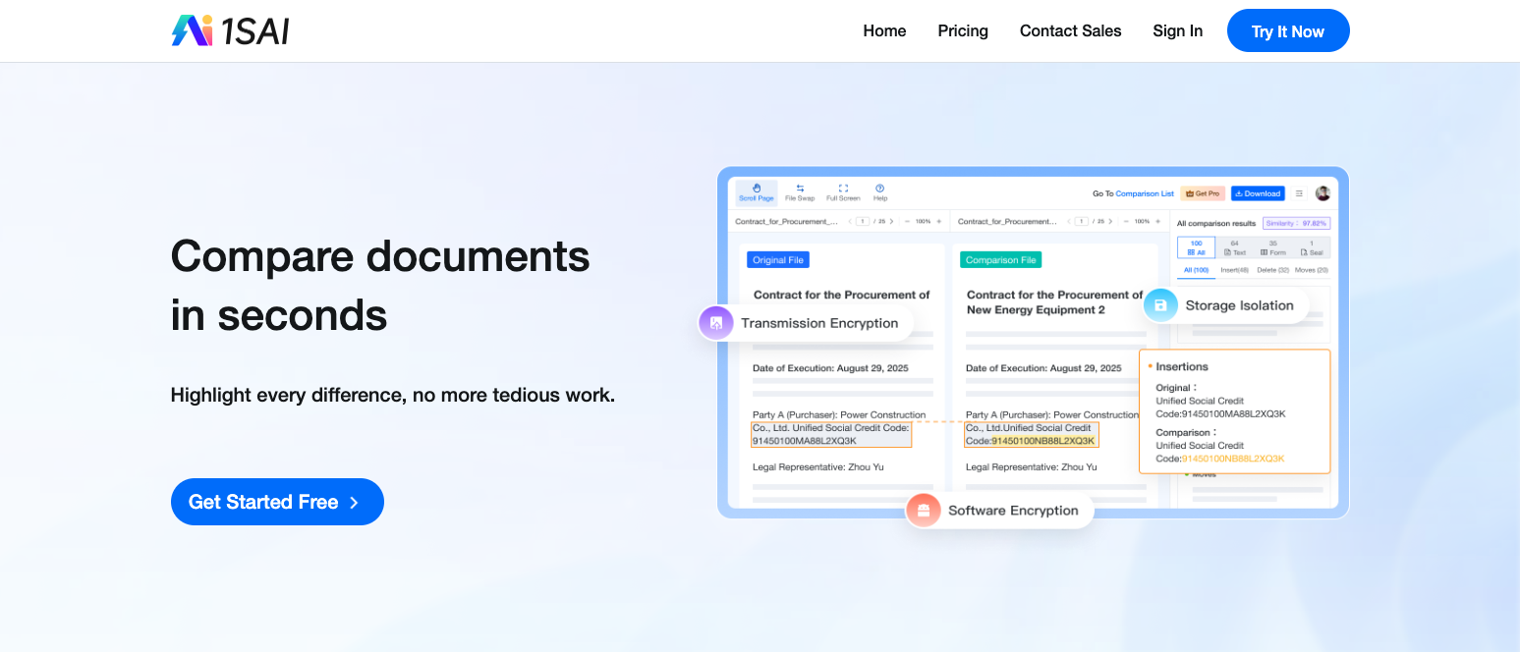
Task: Click the Download button
Action: [1258, 193]
